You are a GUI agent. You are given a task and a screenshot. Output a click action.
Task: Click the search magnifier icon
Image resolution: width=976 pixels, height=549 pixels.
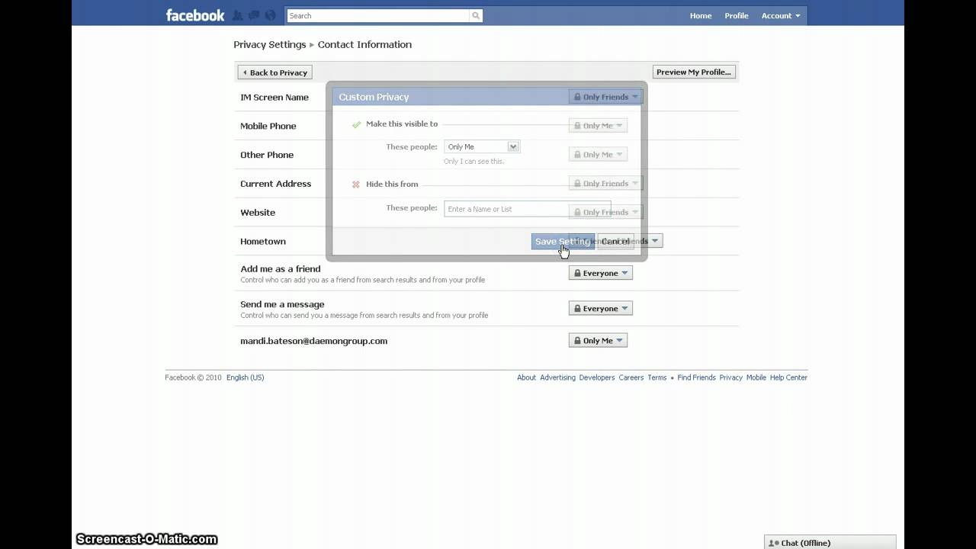click(476, 15)
